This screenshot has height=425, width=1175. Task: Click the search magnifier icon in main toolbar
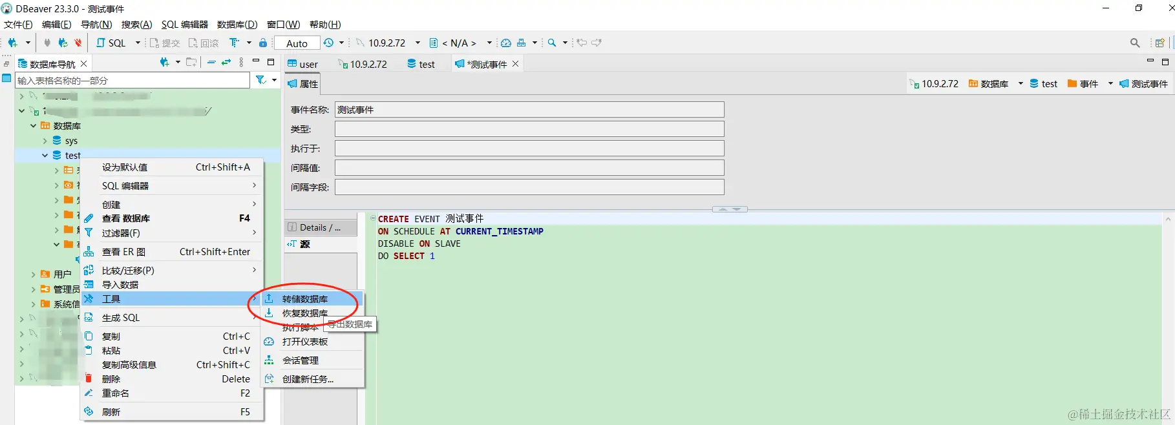[552, 43]
